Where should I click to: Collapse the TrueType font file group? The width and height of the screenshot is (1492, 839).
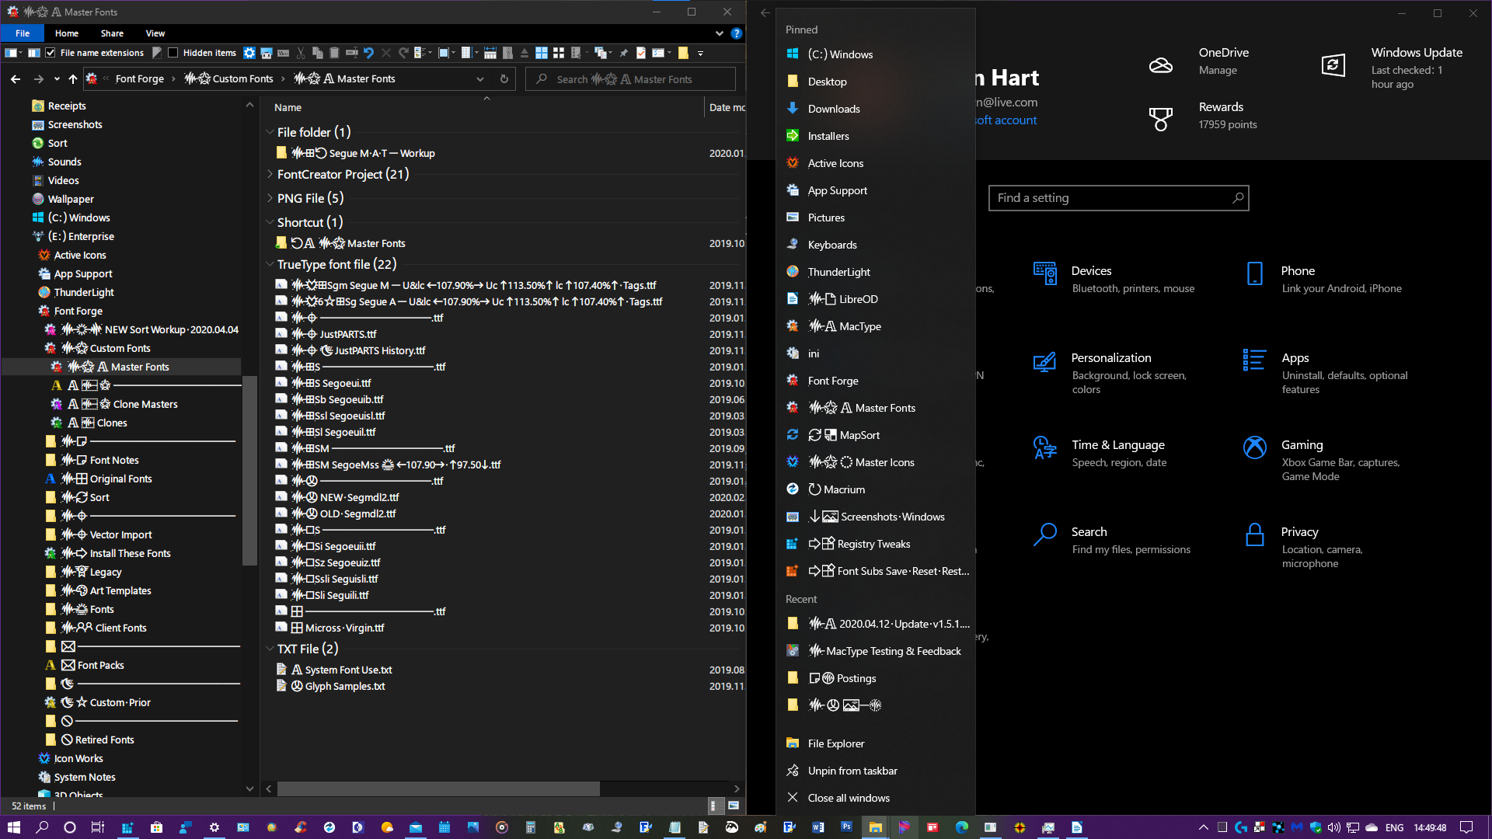pyautogui.click(x=270, y=264)
